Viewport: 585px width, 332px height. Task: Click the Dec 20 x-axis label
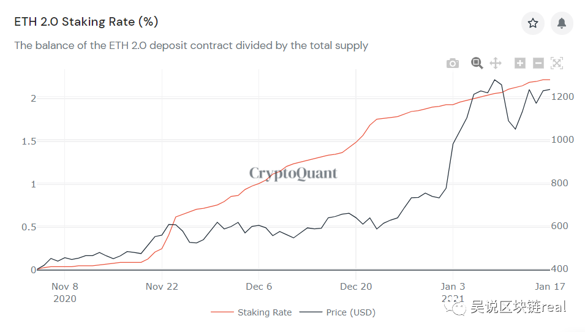(x=356, y=287)
